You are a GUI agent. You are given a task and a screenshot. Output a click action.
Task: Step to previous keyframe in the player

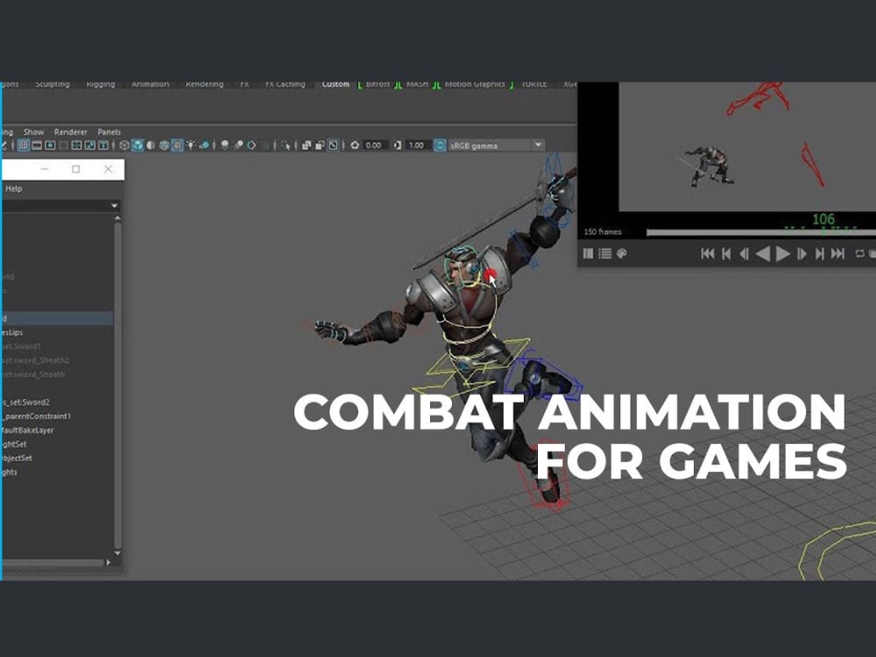(x=726, y=254)
